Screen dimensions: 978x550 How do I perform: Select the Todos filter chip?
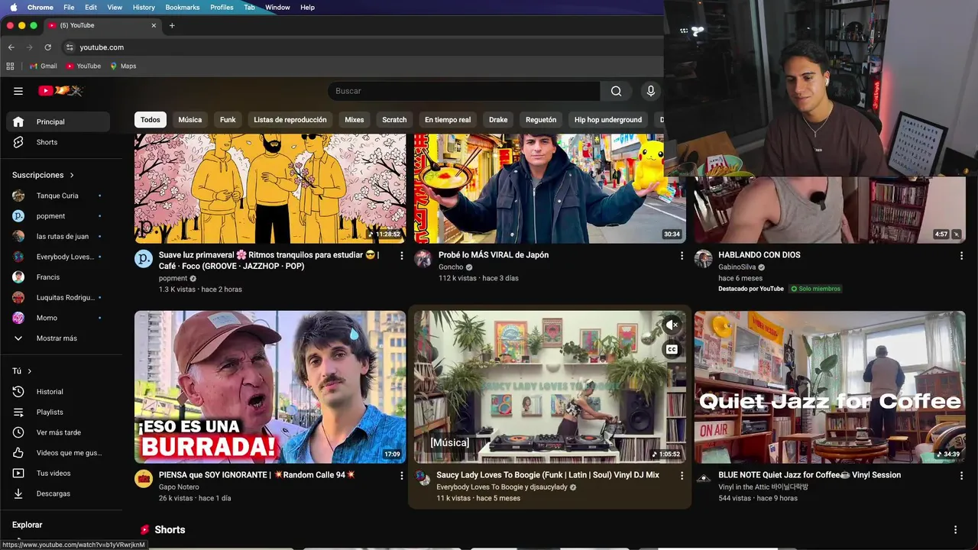151,120
